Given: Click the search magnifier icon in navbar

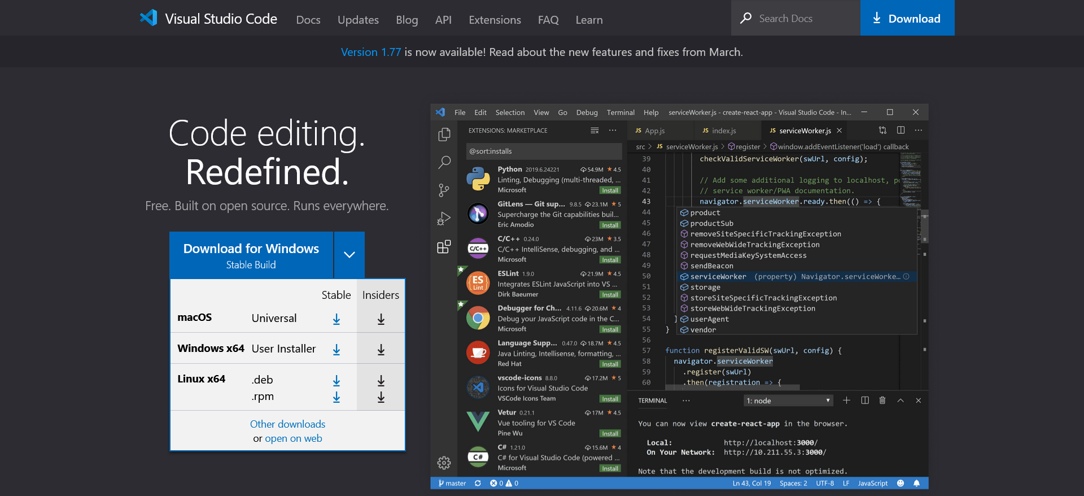Looking at the screenshot, I should coord(746,18).
